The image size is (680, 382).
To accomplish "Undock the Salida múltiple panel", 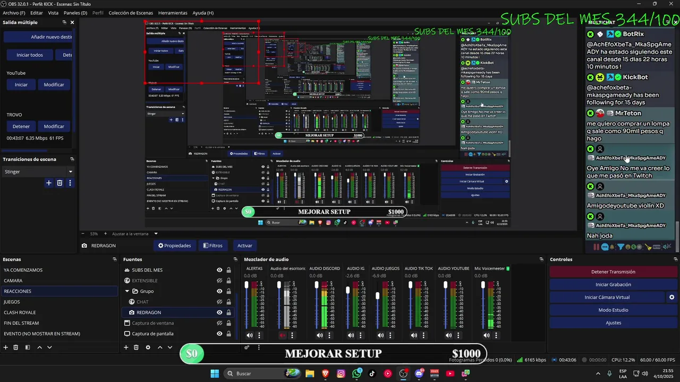I will [x=64, y=22].
